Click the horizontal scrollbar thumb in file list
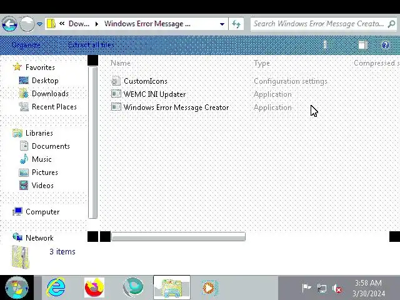Screen dimensions: 400x300 click(178, 236)
